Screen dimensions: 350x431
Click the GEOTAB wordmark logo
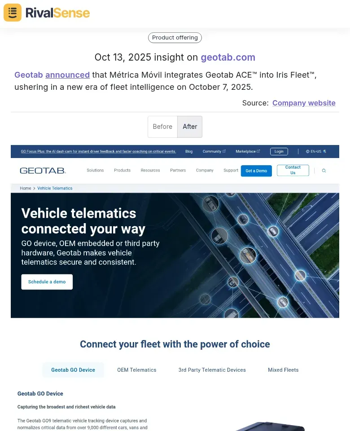point(43,170)
